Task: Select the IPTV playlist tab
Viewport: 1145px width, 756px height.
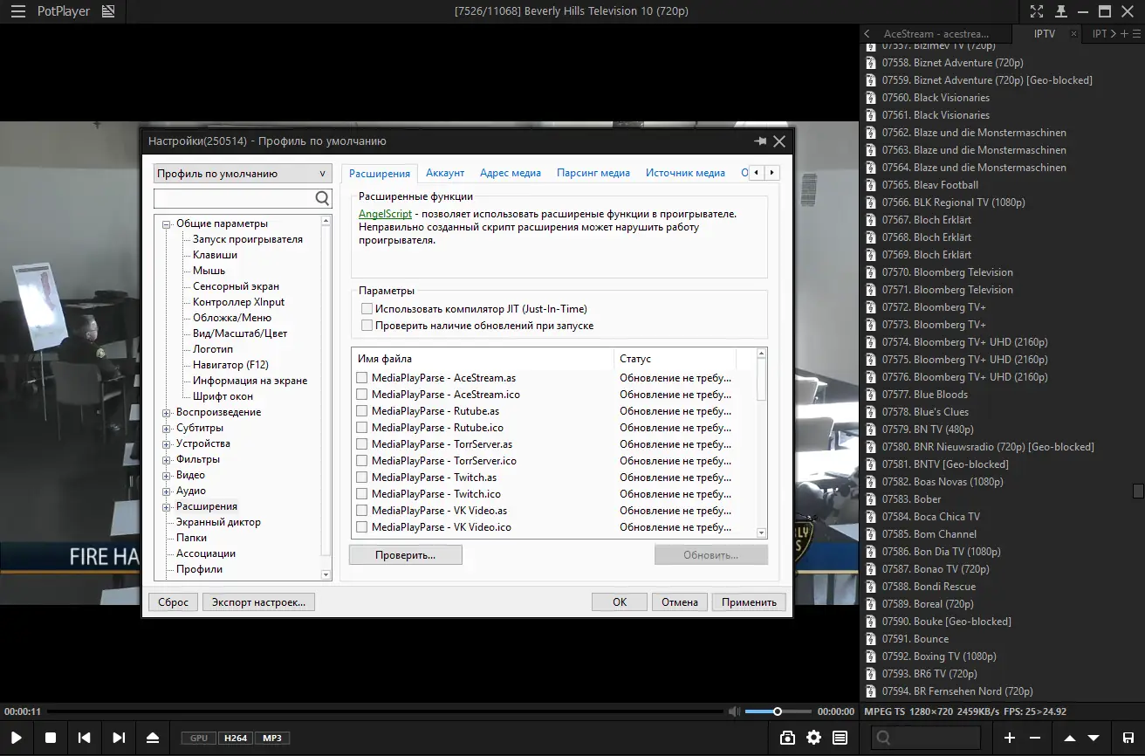Action: pos(1044,33)
